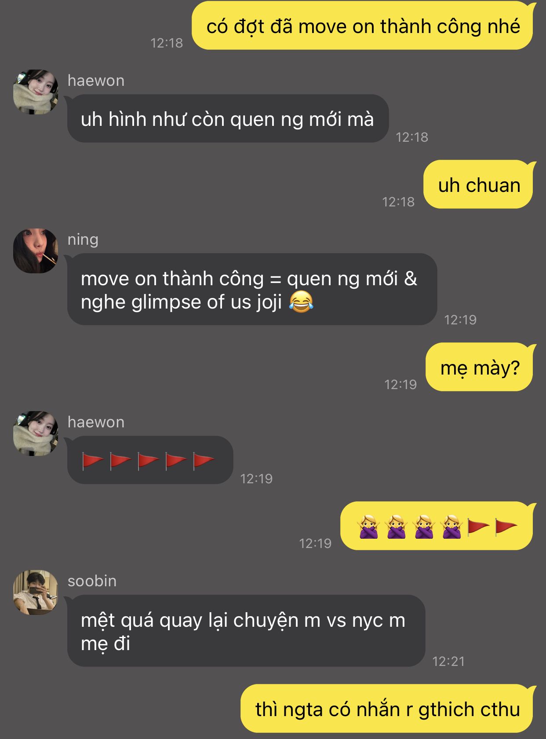546x739 pixels.
Task: Click the sender name 'soobin'
Action: pos(92,581)
